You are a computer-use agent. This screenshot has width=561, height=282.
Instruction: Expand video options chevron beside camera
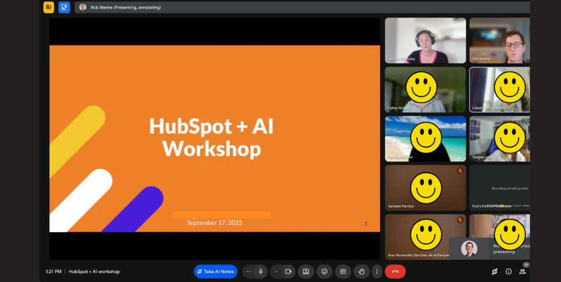click(x=277, y=271)
